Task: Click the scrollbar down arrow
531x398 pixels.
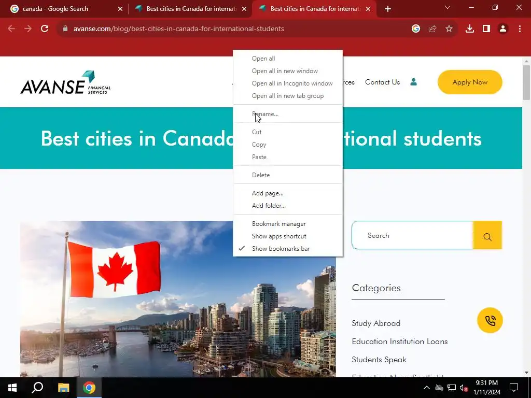Action: [x=526, y=373]
